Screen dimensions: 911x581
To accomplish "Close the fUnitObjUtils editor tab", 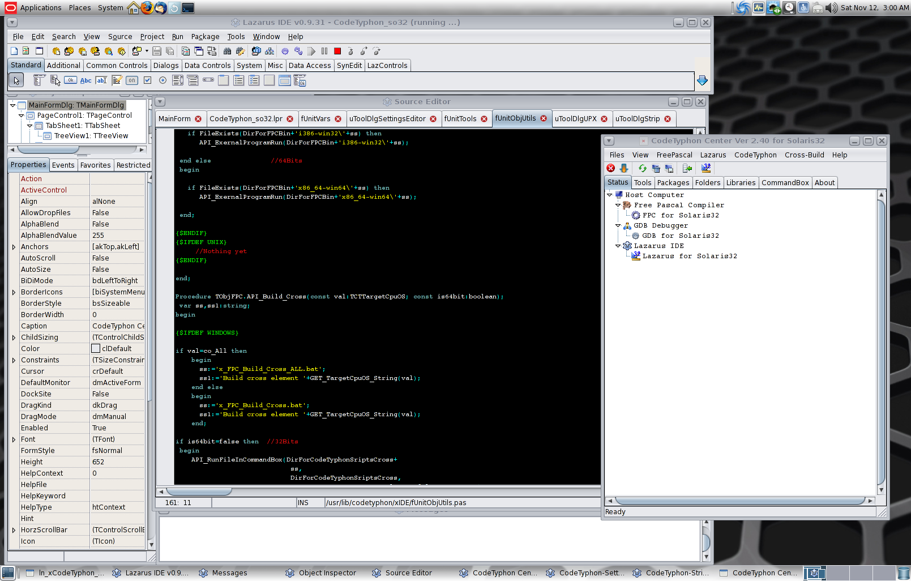I will pyautogui.click(x=544, y=118).
